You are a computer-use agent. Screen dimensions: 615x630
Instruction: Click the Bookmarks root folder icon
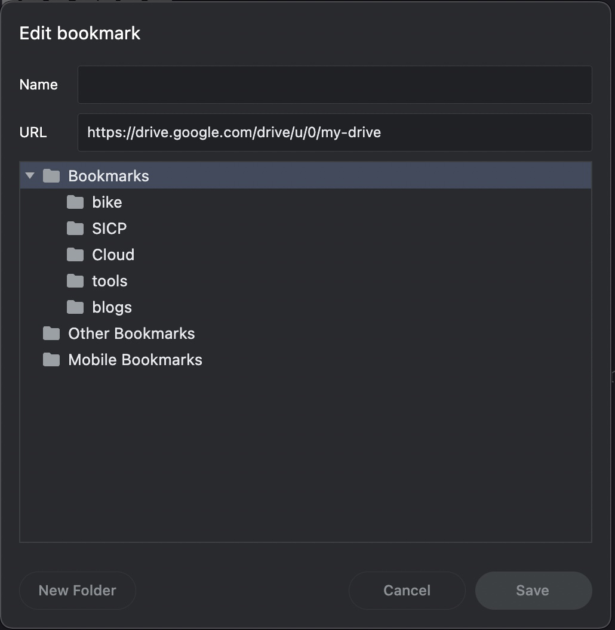click(51, 175)
